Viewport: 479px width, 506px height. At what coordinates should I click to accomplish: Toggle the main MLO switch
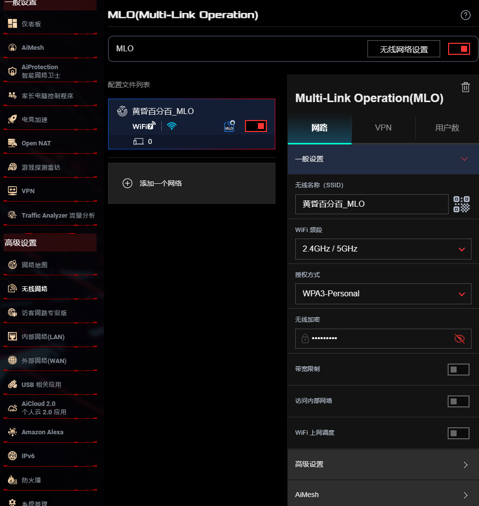459,49
